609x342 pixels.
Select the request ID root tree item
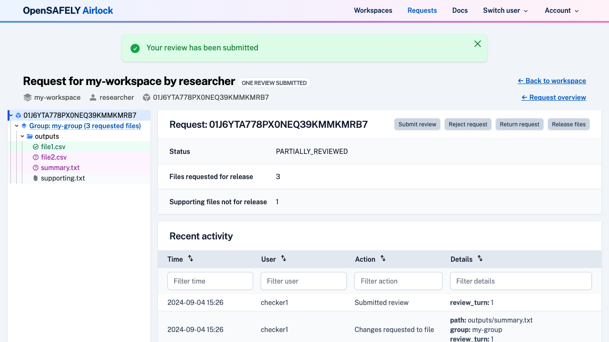80,115
